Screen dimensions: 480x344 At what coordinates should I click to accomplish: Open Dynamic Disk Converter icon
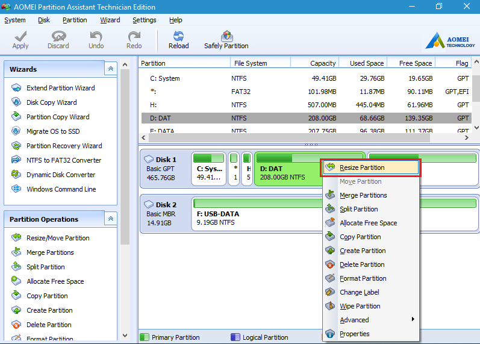pyautogui.click(x=16, y=174)
